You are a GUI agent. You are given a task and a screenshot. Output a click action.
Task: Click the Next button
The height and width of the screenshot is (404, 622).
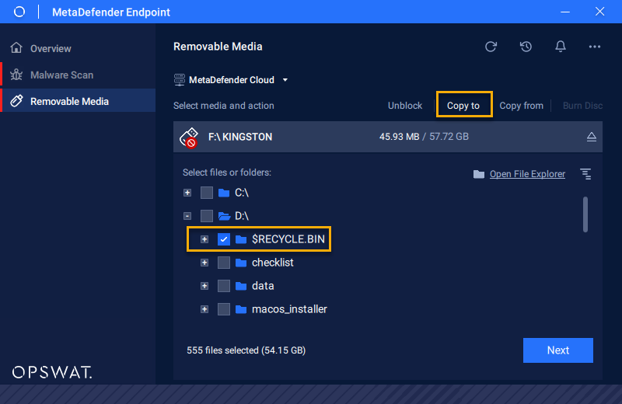point(557,350)
